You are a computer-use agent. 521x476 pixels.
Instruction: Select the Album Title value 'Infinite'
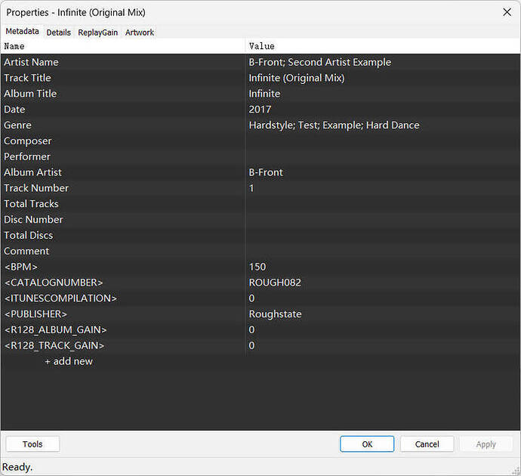coord(264,94)
